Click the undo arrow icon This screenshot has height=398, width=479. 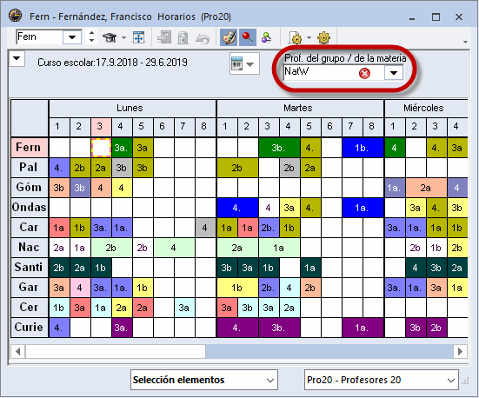203,38
